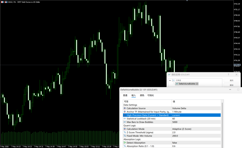Click time label '7 May 14:15' on time axis
Screen dimensions: 242x148
pyautogui.click(x=16, y=146)
